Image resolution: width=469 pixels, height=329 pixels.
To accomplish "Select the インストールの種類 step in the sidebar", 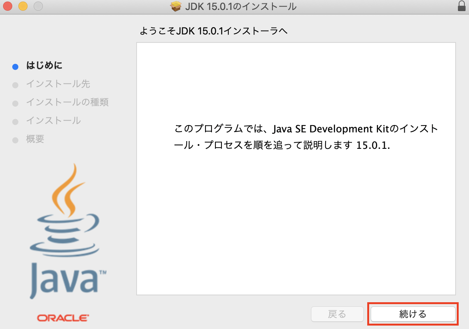I will click(67, 102).
